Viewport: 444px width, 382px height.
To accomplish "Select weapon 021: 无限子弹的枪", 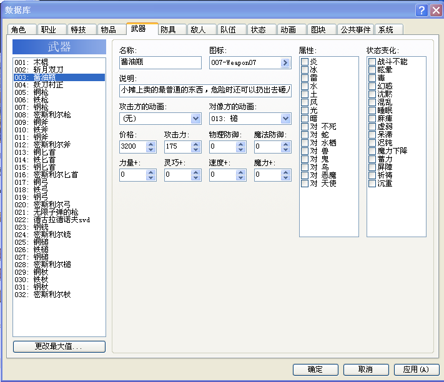I will pos(59,212).
